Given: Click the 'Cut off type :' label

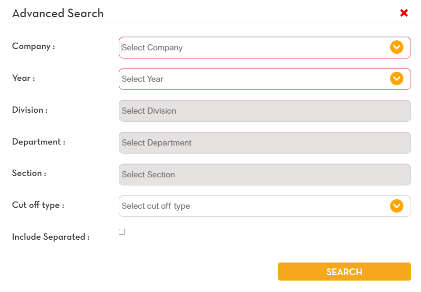Looking at the screenshot, I should point(38,205).
